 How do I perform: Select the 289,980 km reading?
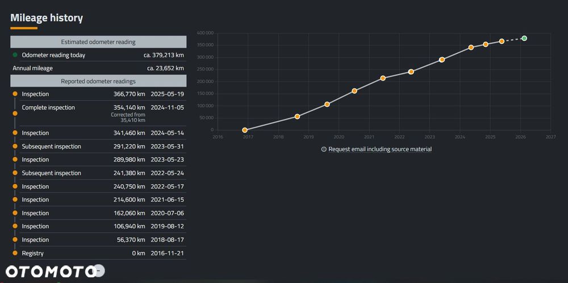point(129,159)
